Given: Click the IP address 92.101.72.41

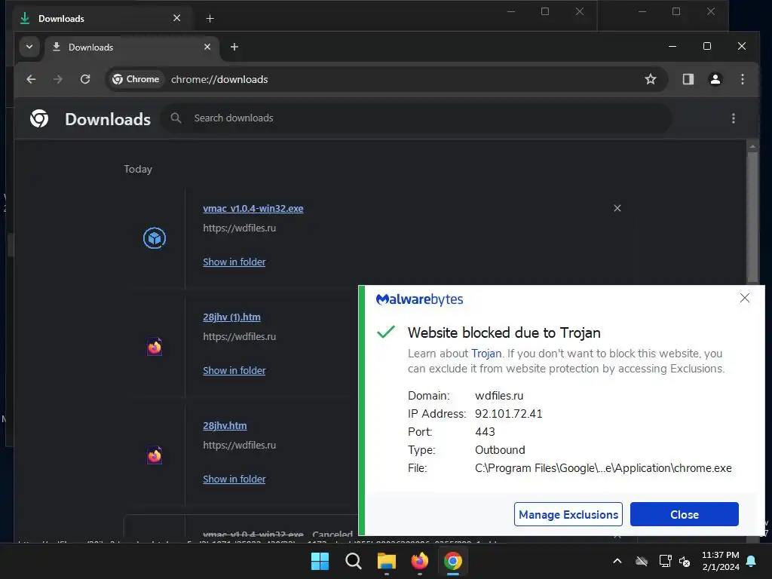Looking at the screenshot, I should point(509,414).
